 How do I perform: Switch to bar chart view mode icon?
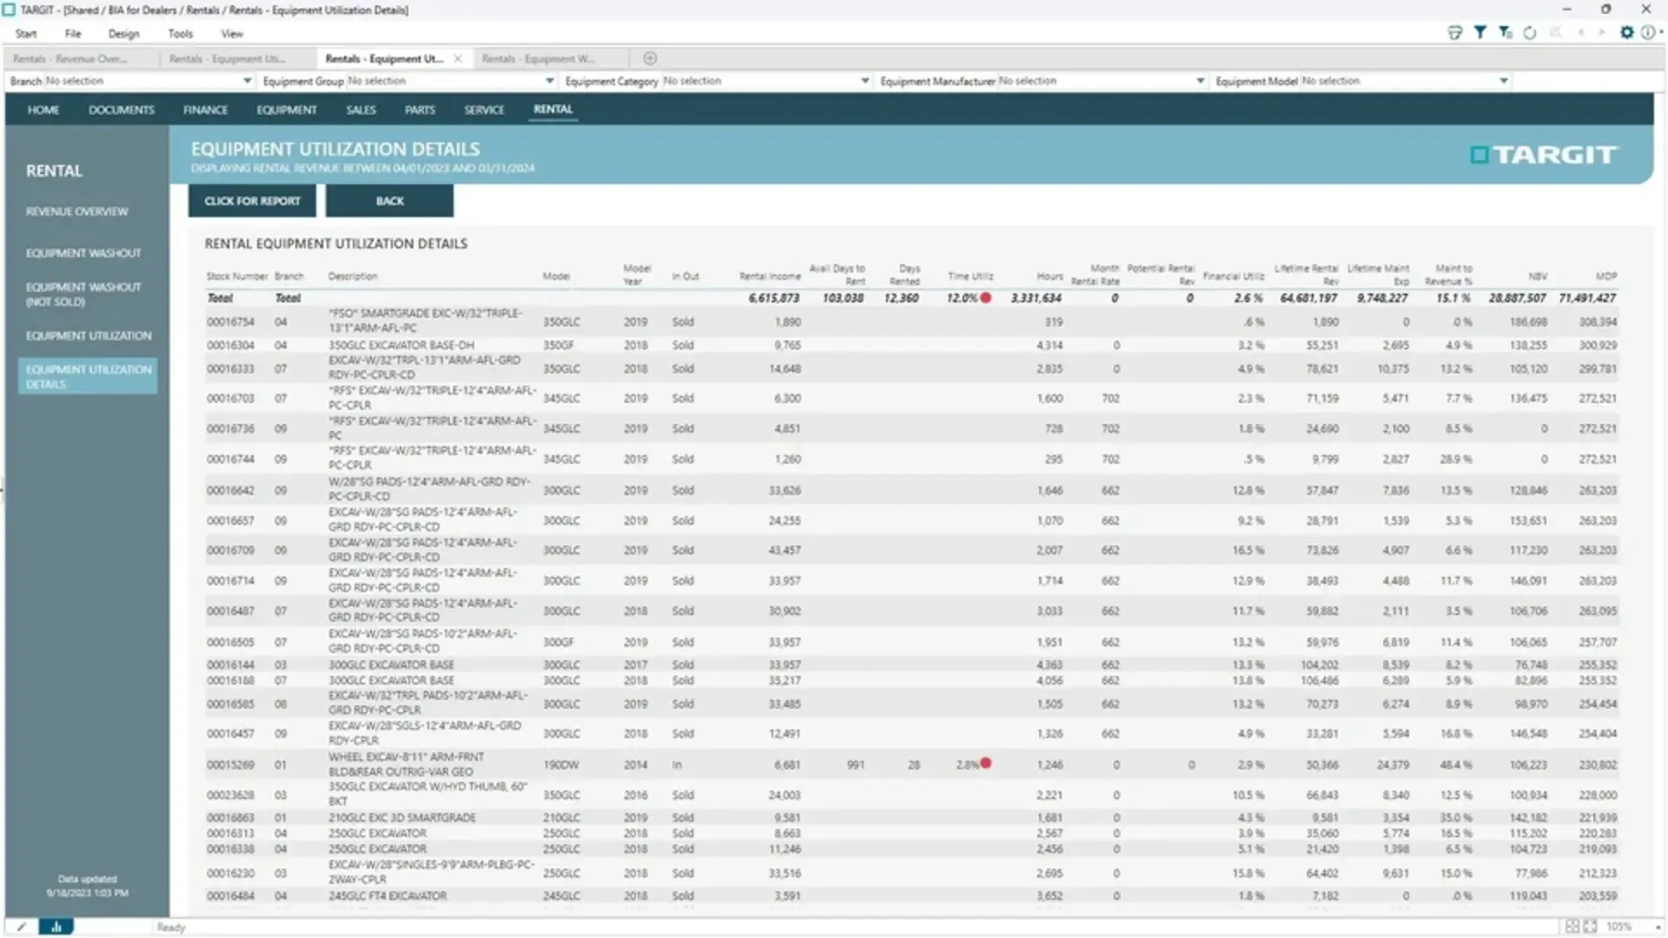pos(56,927)
